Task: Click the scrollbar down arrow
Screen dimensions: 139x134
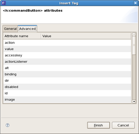Action: [134, 101]
